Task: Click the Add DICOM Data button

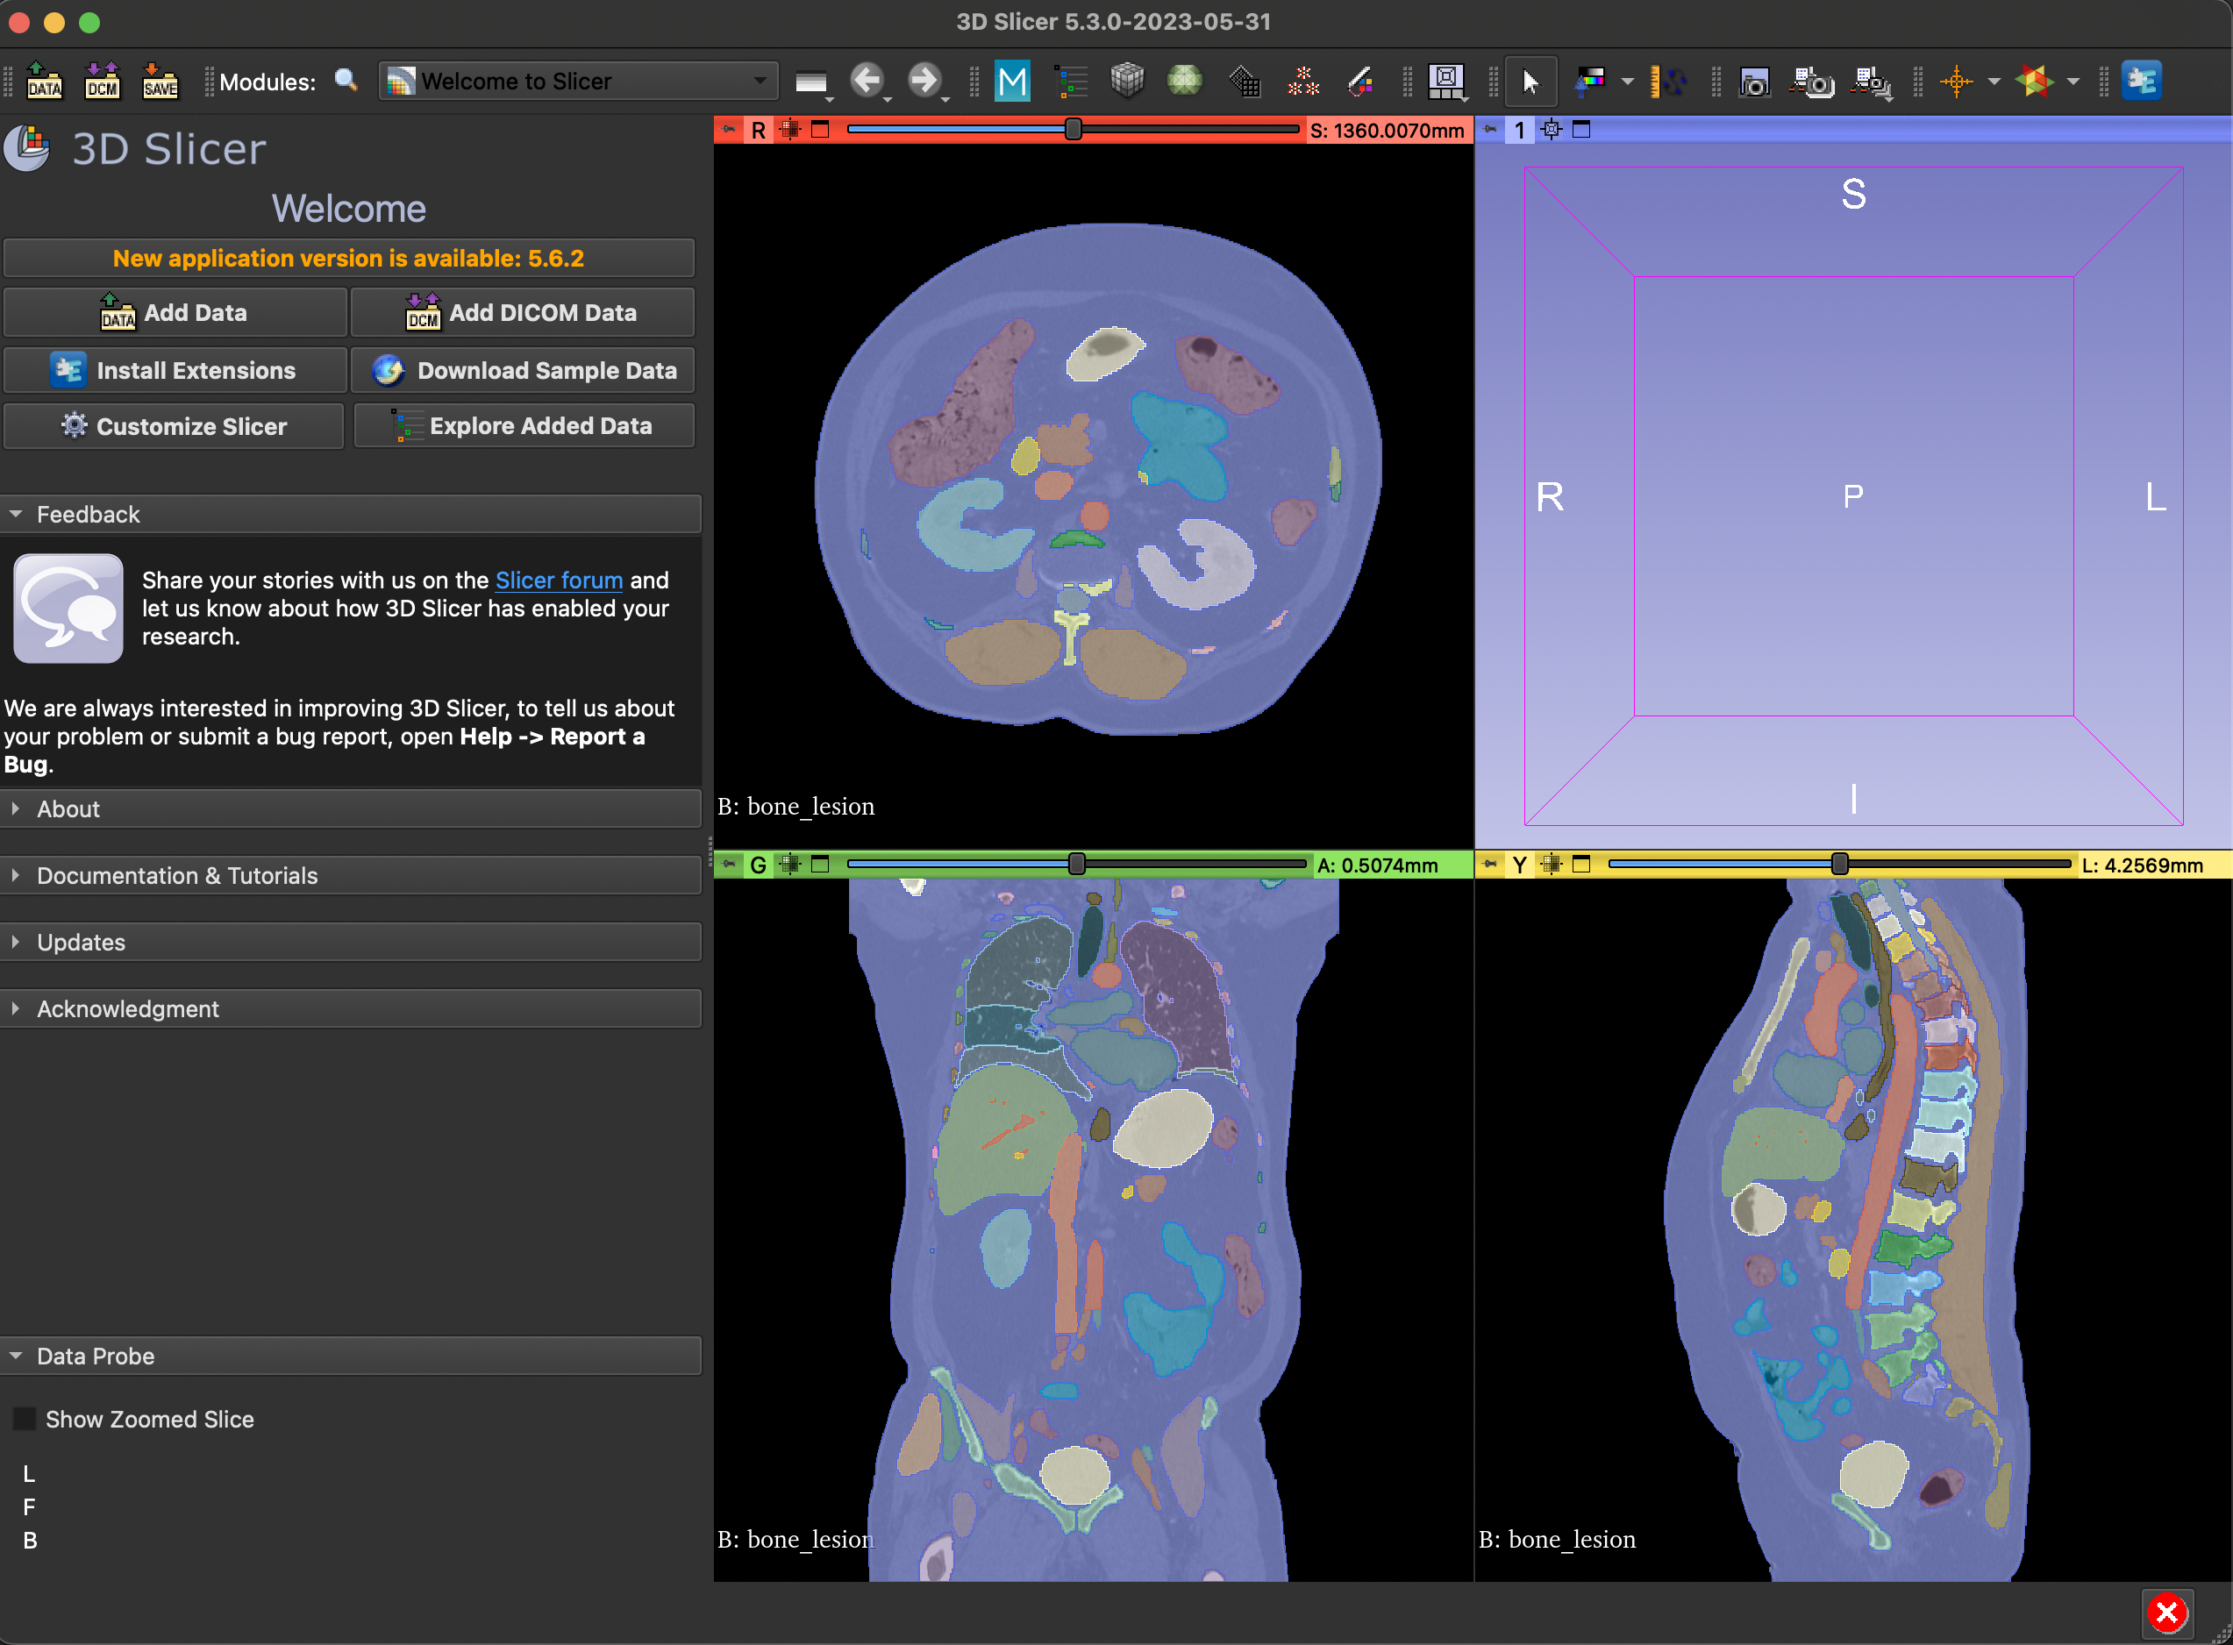Action: point(522,313)
